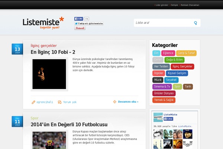This screenshot has width=223, height=149.
Task: Click Facebook Like in ListeMiste sidebar widget
Action: (168, 119)
